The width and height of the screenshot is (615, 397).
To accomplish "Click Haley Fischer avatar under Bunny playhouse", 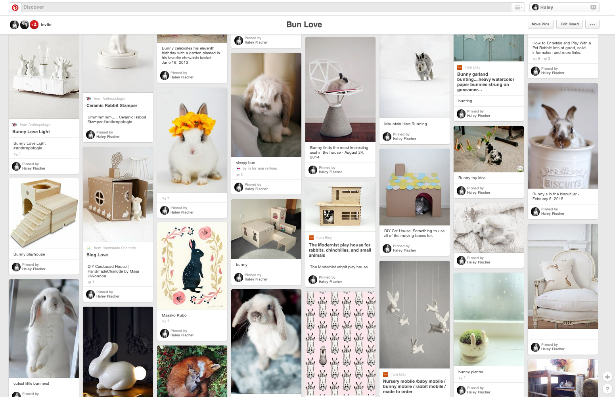I will [16, 267].
